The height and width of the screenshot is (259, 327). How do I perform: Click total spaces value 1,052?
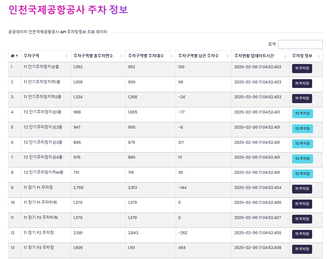tap(78, 67)
